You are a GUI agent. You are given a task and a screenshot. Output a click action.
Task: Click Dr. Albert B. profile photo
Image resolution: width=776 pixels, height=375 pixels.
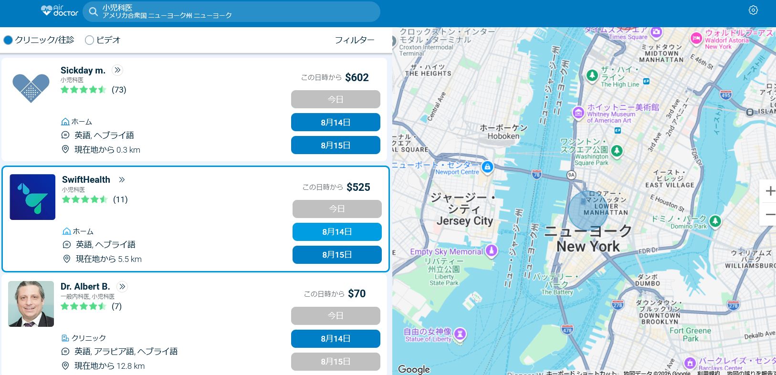click(x=31, y=304)
